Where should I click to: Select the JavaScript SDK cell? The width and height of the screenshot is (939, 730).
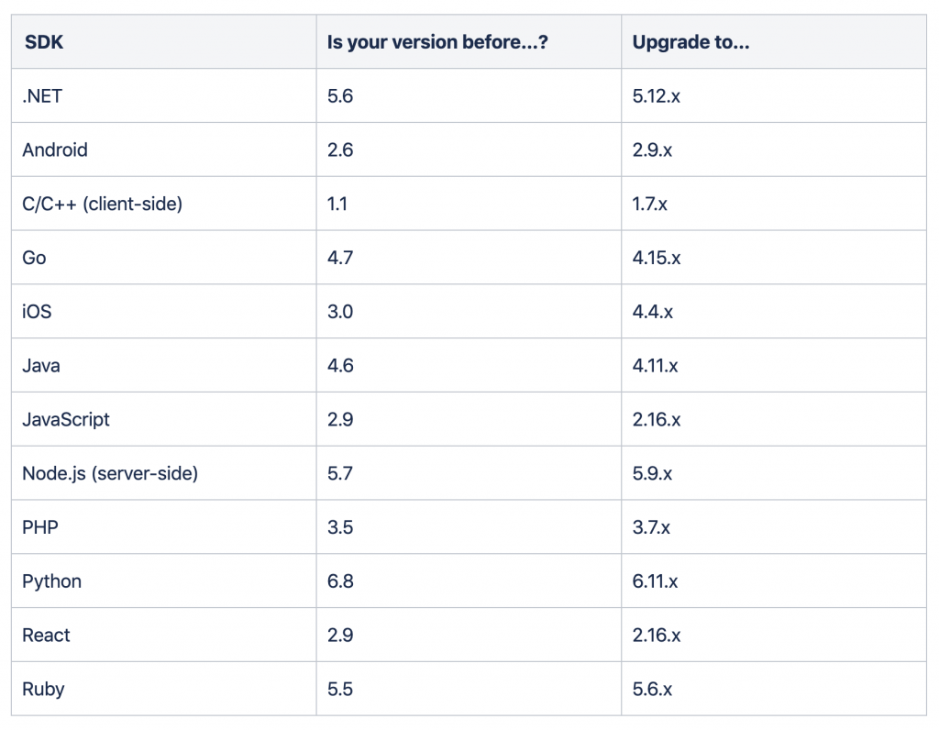(66, 419)
